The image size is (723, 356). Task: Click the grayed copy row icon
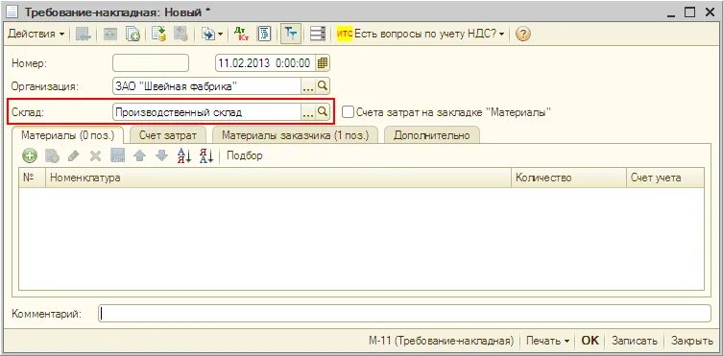(x=52, y=156)
